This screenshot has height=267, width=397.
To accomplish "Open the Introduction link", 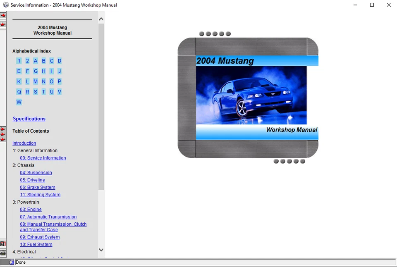I will click(x=24, y=143).
